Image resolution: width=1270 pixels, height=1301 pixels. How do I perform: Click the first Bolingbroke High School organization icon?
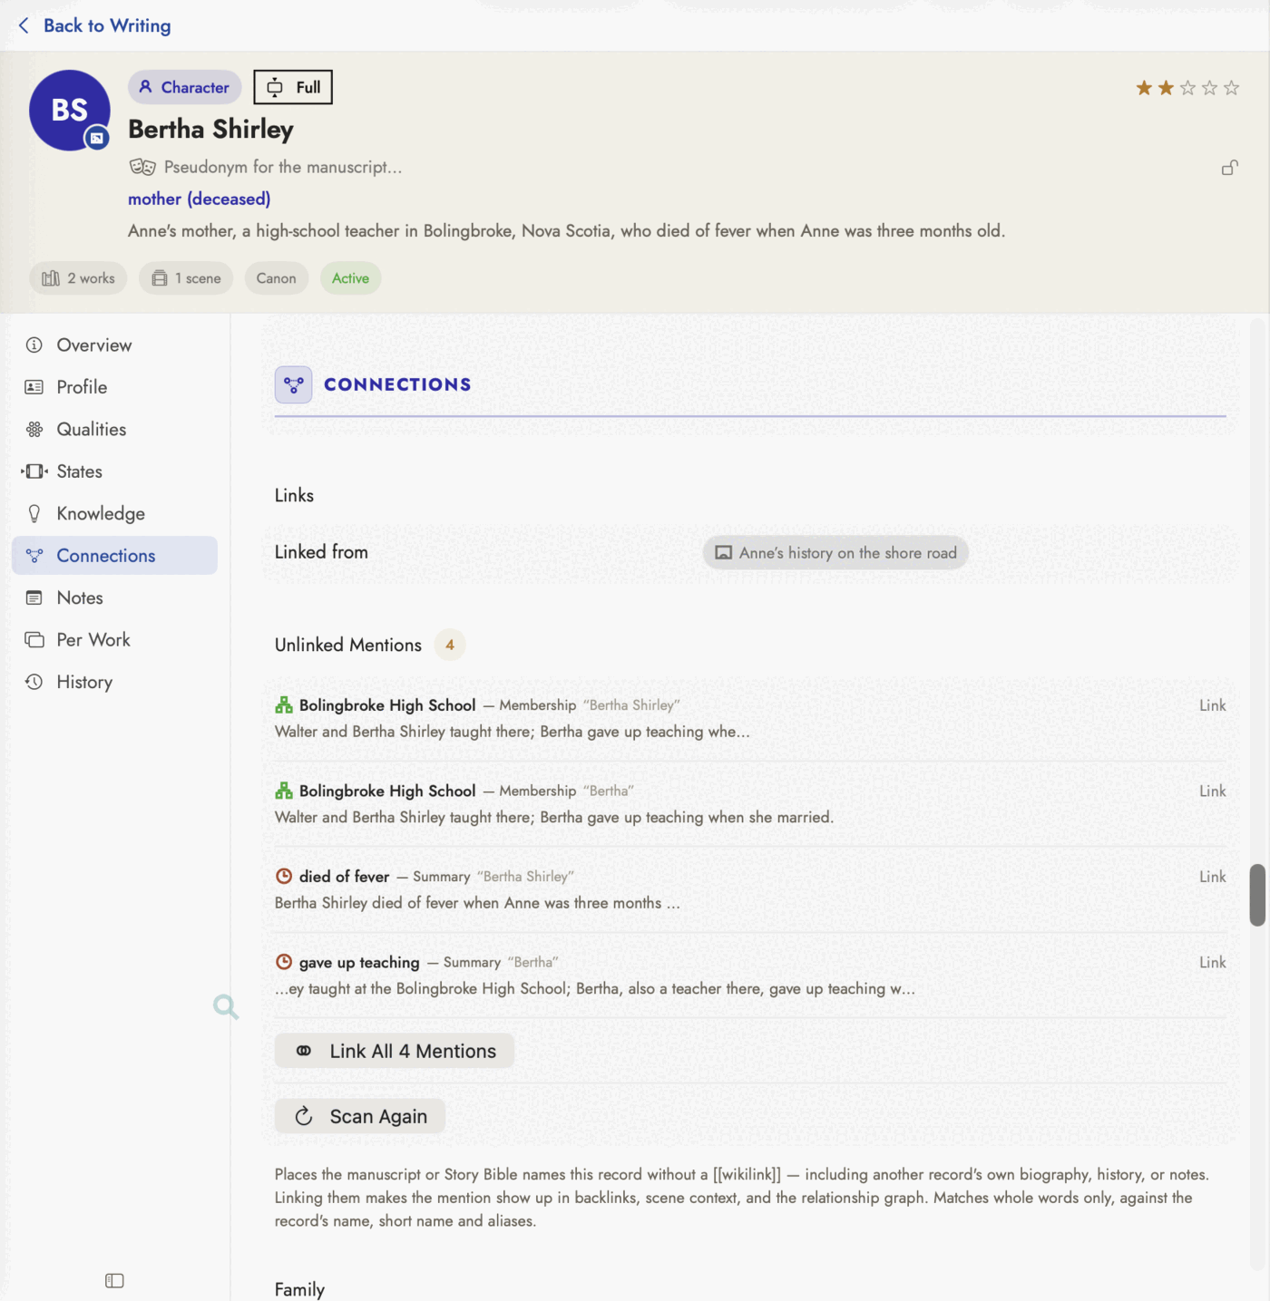(x=284, y=704)
